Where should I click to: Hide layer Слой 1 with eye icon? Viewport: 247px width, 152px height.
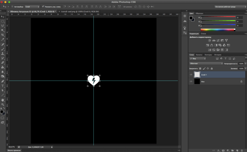(x=191, y=75)
